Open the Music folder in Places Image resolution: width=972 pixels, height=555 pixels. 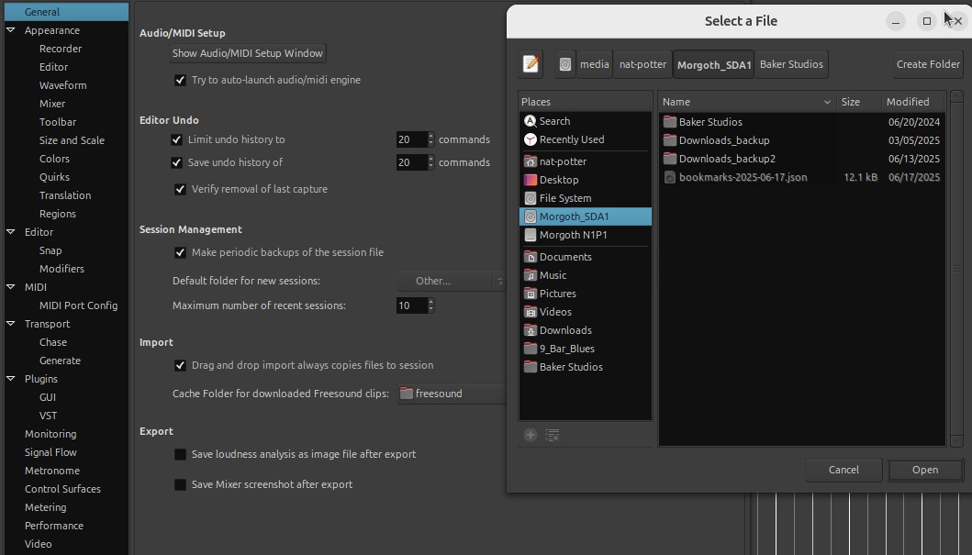pyautogui.click(x=553, y=275)
